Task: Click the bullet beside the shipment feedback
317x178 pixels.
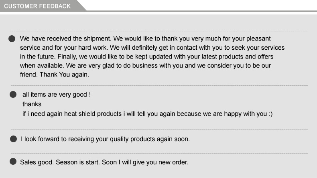Action: coord(12,38)
